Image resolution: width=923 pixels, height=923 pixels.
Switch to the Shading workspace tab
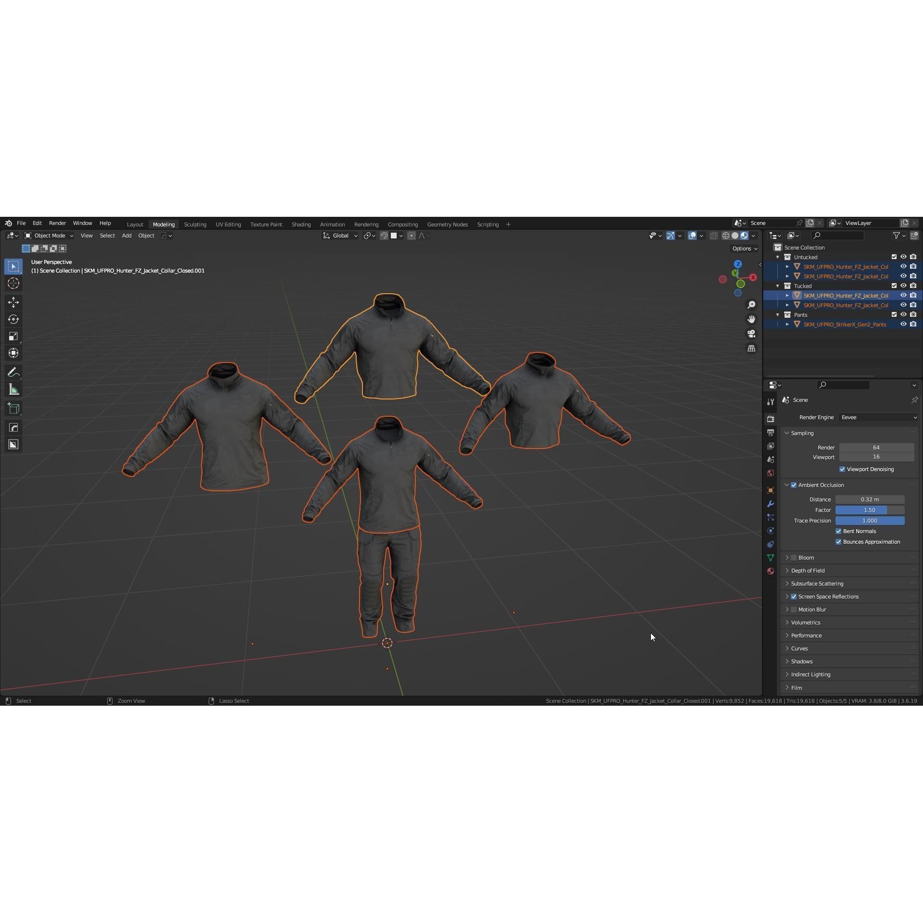[x=301, y=224]
